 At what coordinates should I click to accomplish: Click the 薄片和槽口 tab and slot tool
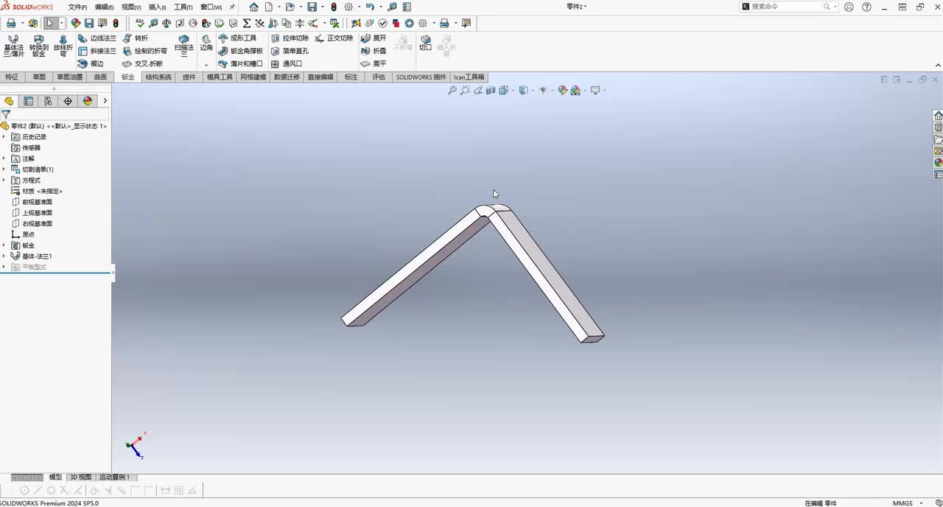(x=241, y=63)
